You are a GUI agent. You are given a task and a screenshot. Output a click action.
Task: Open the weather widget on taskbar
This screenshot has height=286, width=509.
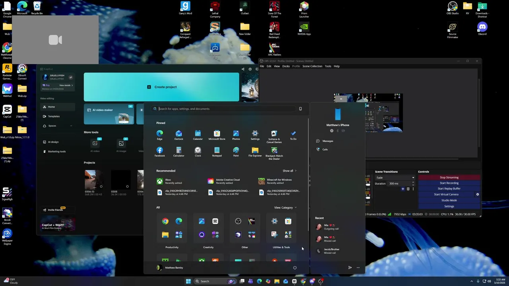tap(10, 281)
